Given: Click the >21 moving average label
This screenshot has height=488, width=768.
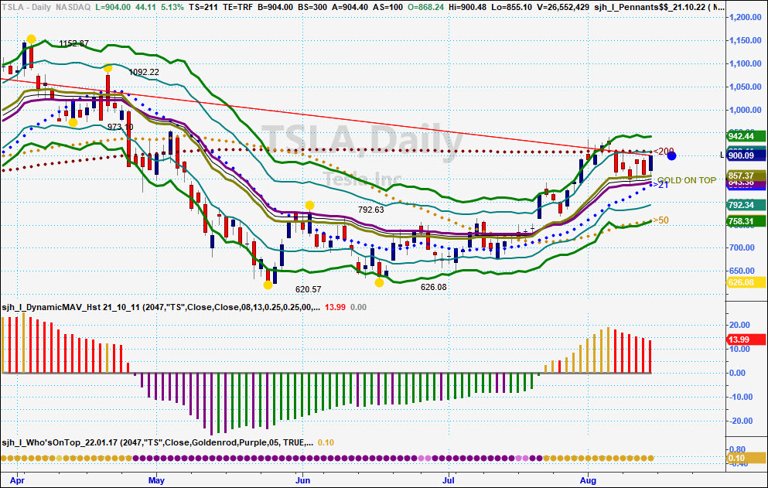Looking at the screenshot, I should coord(660,185).
